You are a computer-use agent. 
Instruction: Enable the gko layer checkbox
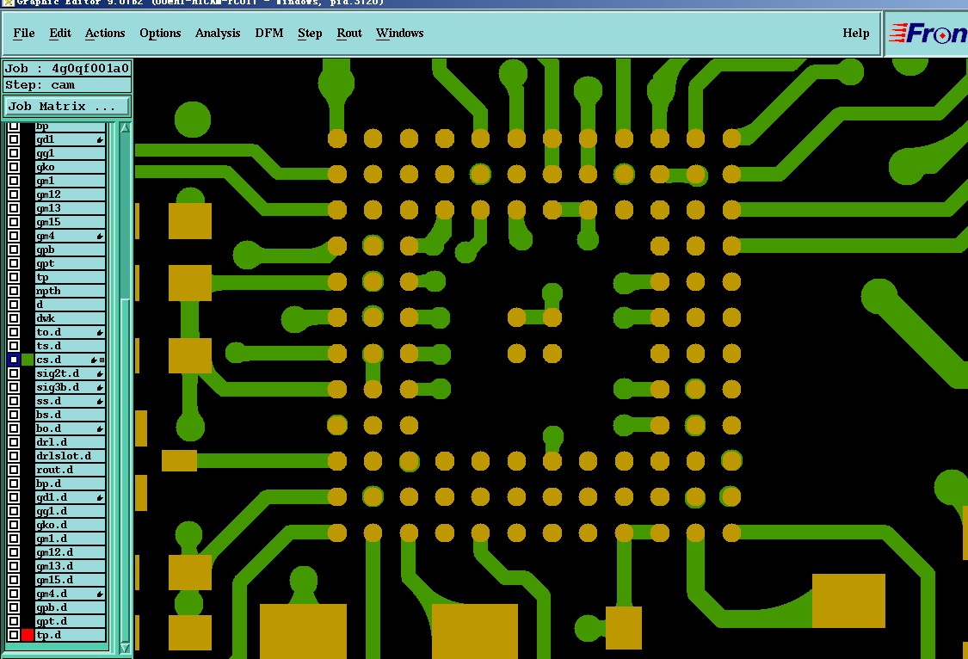pos(14,167)
